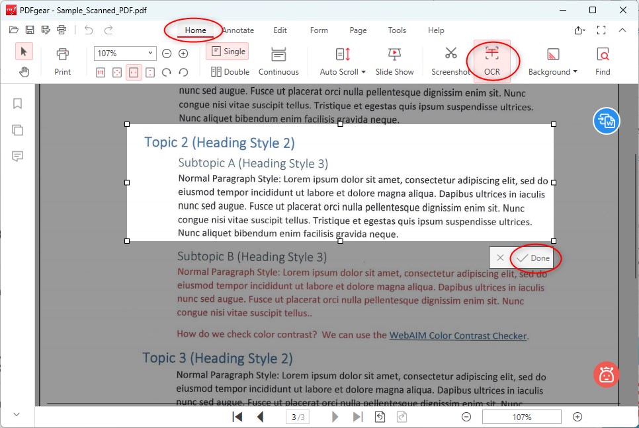Screen dimensions: 639x428
Task: Open the WebAIM Color Contrast Checker link
Action: (x=457, y=336)
